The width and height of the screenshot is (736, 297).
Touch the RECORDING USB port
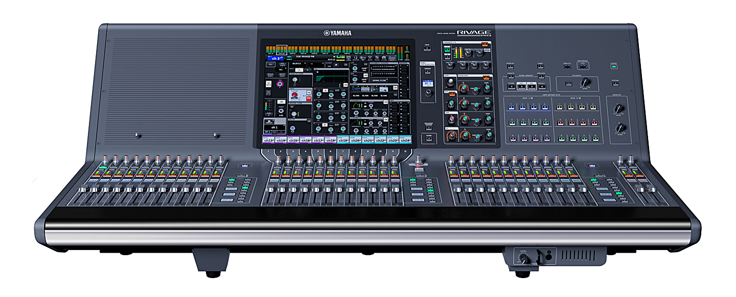pos(583,67)
